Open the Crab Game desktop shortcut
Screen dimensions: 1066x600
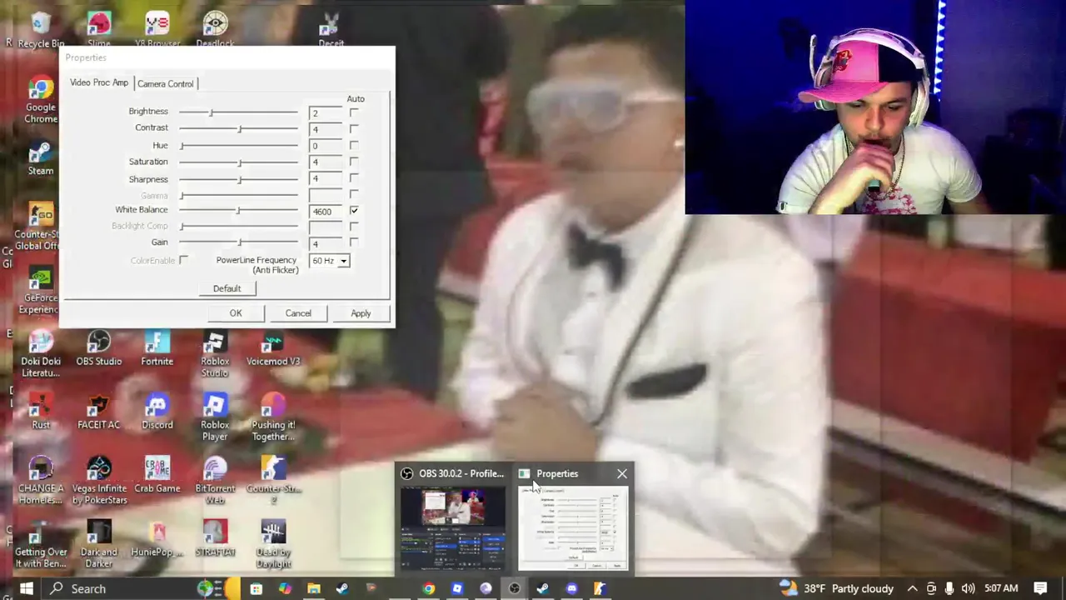[x=157, y=475]
